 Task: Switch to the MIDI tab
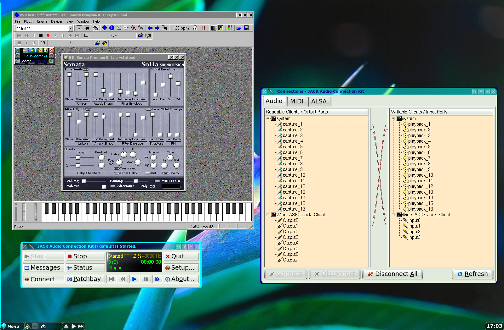(x=297, y=101)
